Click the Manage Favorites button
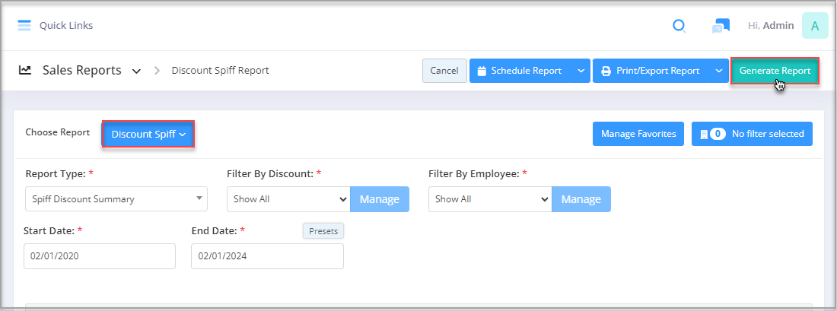The image size is (837, 311). point(638,134)
